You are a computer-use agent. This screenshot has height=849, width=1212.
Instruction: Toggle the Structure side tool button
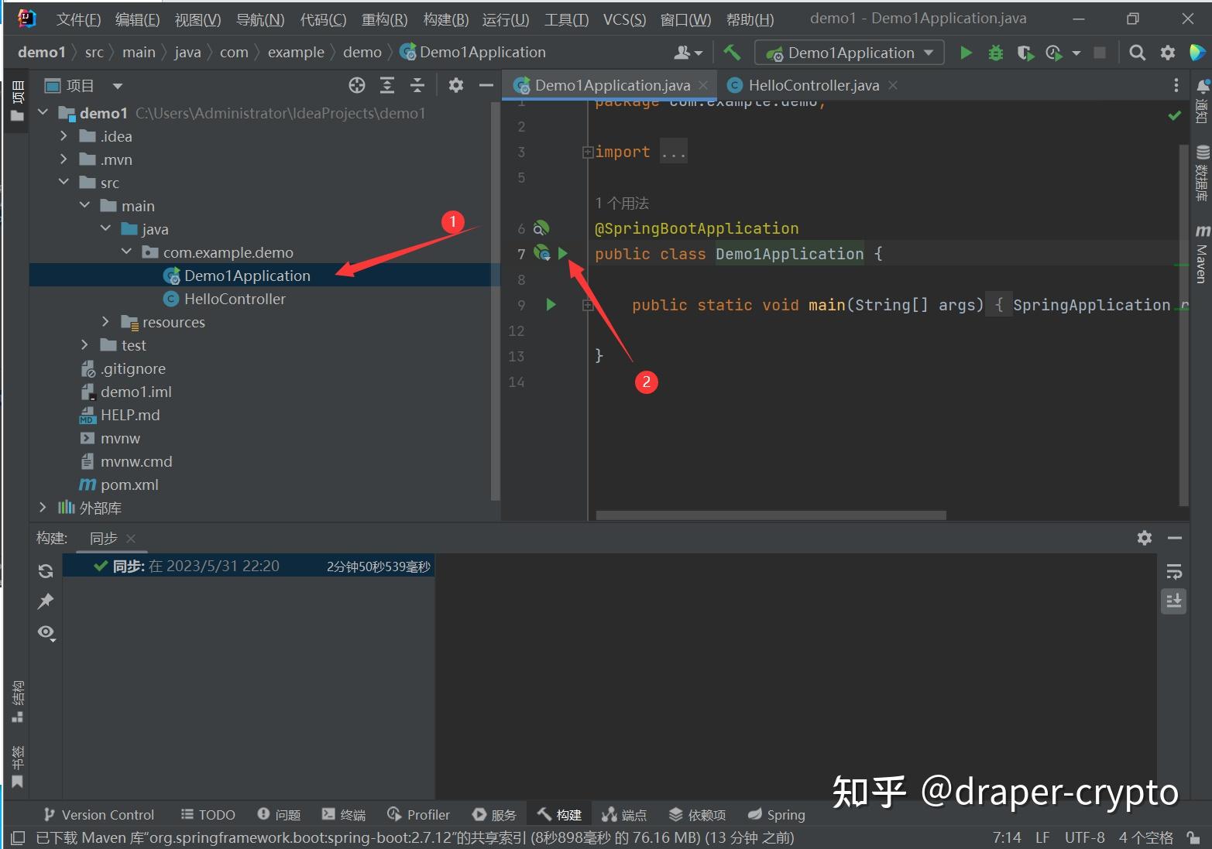coord(17,702)
